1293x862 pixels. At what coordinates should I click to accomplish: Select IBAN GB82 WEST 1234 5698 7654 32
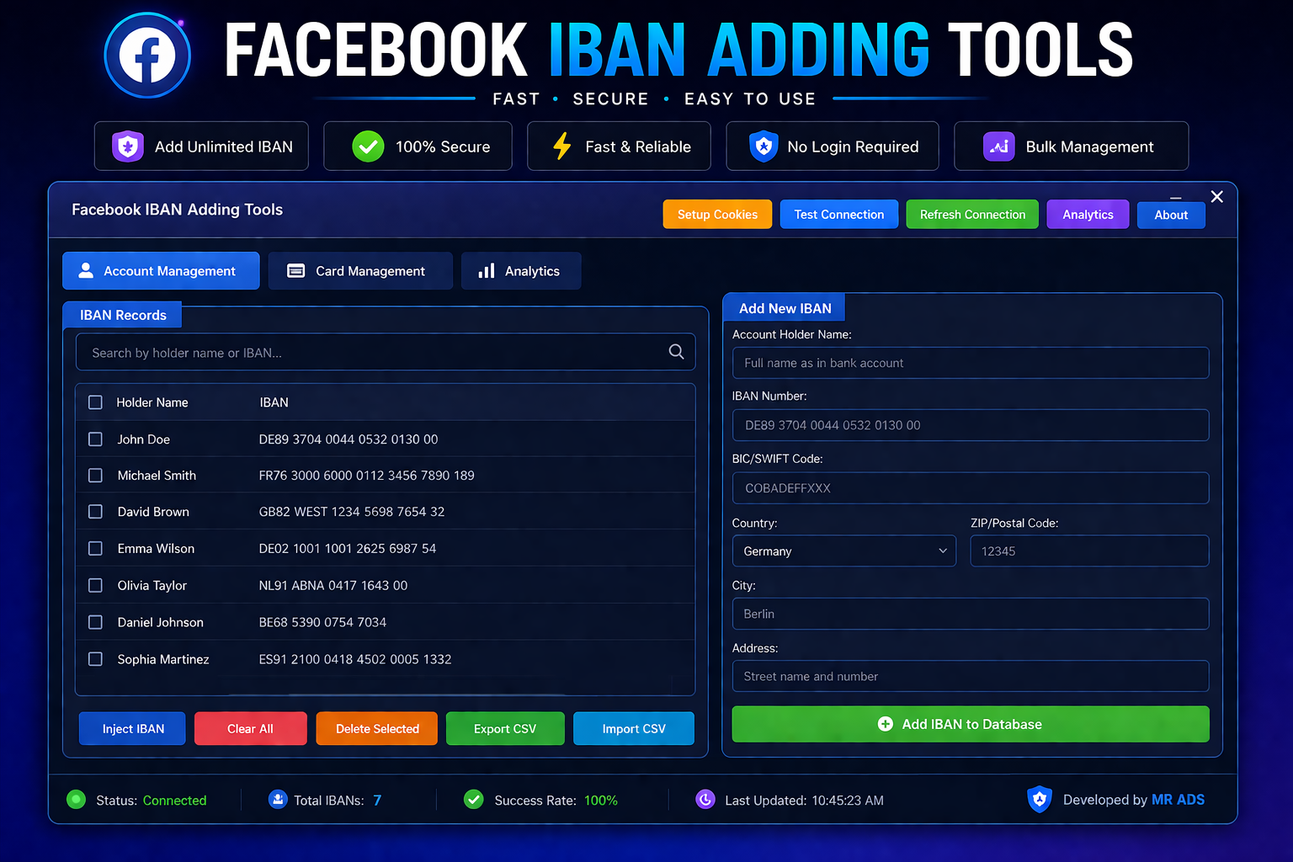tap(352, 512)
